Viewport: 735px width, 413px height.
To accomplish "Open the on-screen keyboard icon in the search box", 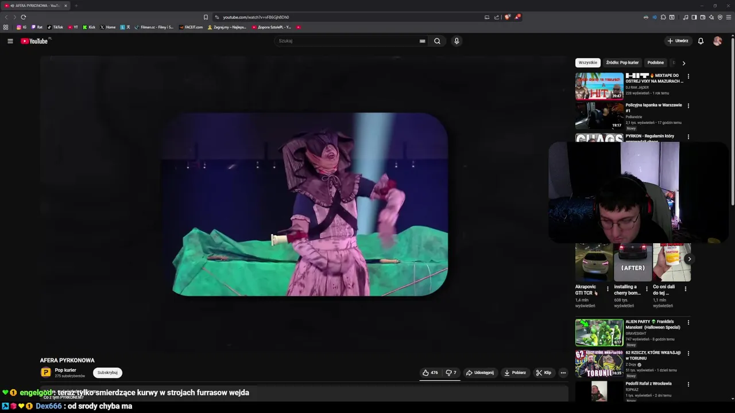I will (x=422, y=41).
